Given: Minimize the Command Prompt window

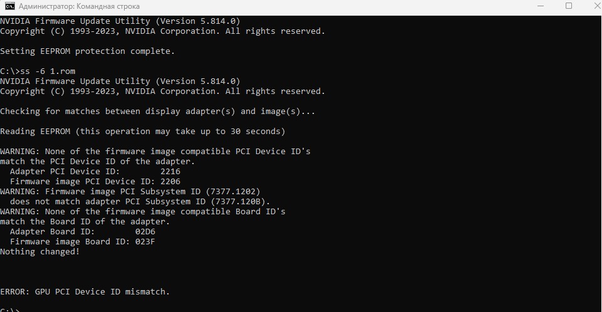Looking at the screenshot, I should click(541, 6).
